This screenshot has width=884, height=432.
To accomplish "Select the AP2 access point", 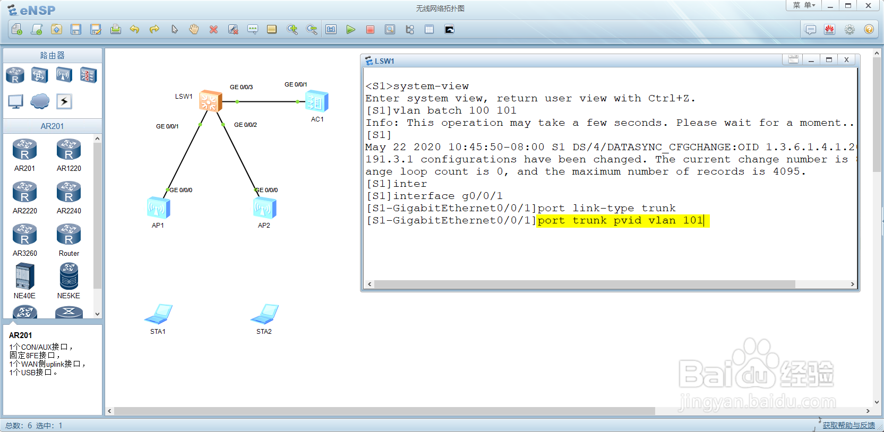I will click(264, 208).
